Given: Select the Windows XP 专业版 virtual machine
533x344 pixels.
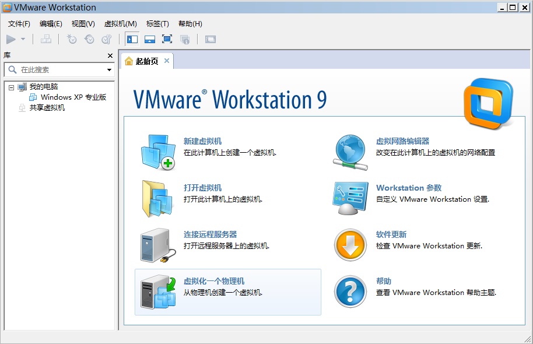Looking at the screenshot, I should [73, 97].
